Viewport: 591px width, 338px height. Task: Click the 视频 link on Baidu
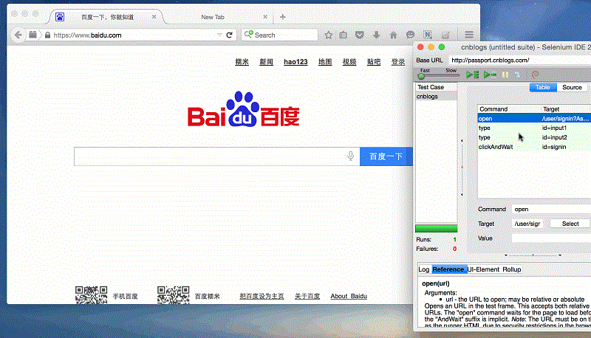pos(349,62)
